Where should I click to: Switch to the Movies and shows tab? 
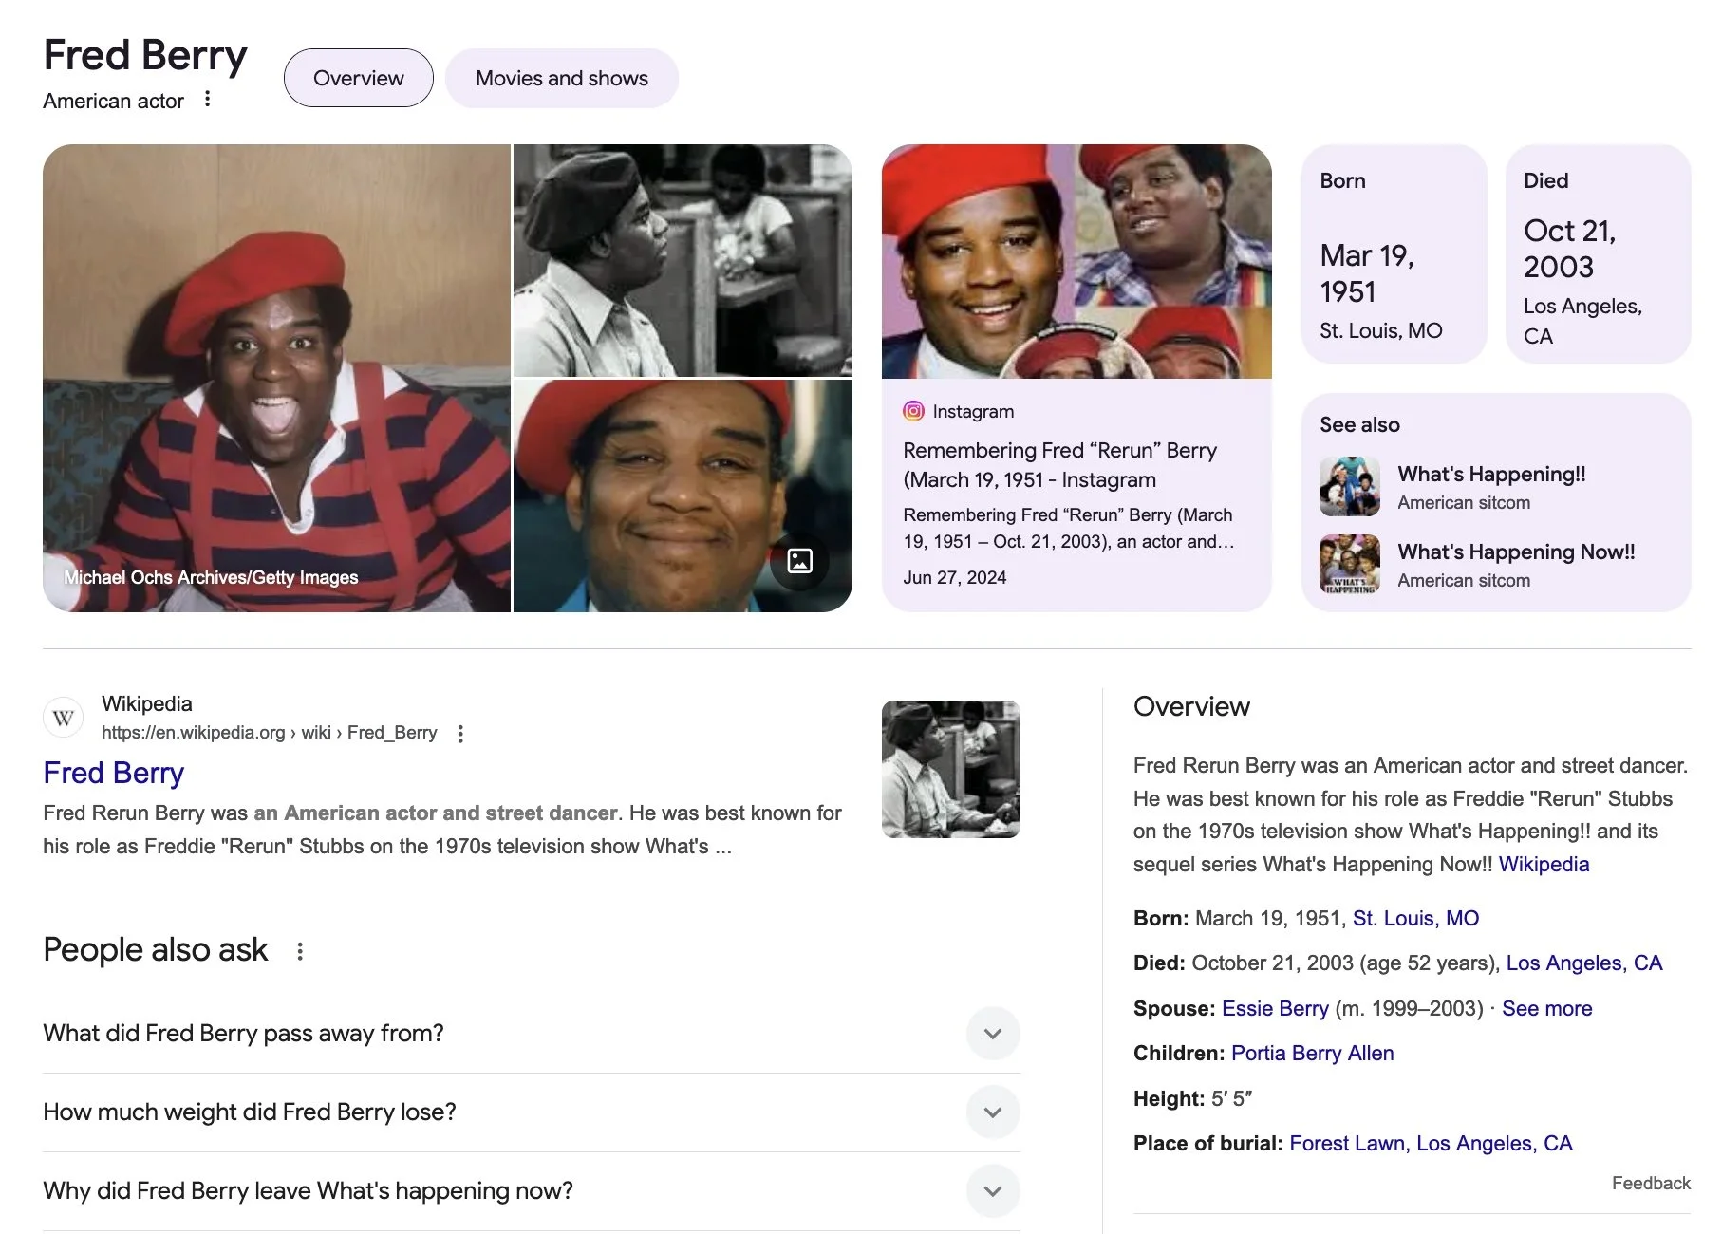(562, 78)
